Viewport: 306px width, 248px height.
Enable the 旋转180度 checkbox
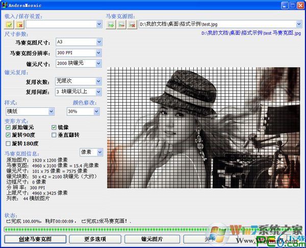pyautogui.click(x=8, y=143)
